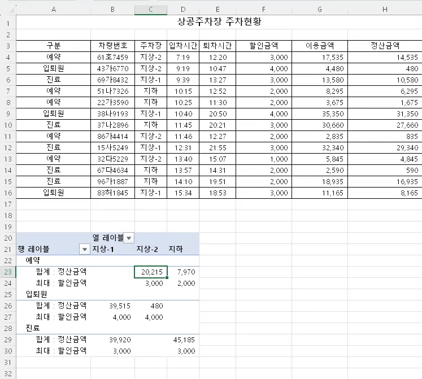Click the 퇴차시간 header cell
422x379 pixels.
(x=217, y=46)
